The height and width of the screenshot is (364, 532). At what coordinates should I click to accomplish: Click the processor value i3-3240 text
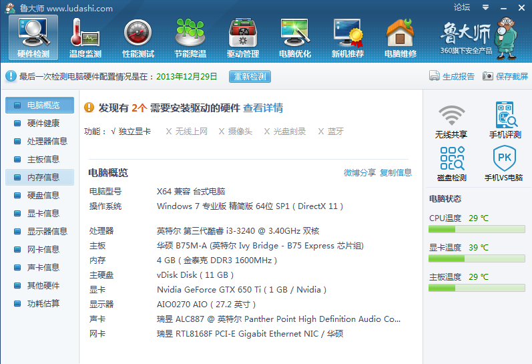238,231
